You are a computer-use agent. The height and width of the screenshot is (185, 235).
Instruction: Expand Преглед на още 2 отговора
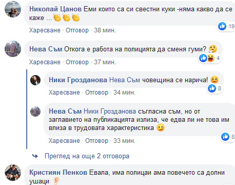click(87, 156)
